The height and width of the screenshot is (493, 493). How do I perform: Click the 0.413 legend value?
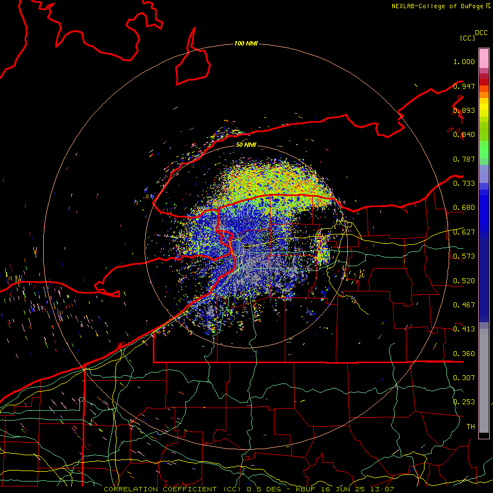[464, 329]
